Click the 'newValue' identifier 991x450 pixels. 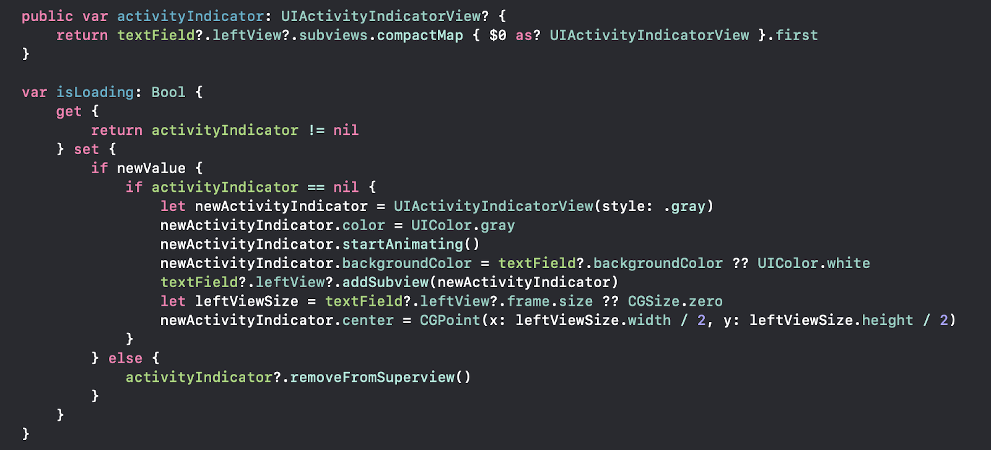[x=151, y=168]
